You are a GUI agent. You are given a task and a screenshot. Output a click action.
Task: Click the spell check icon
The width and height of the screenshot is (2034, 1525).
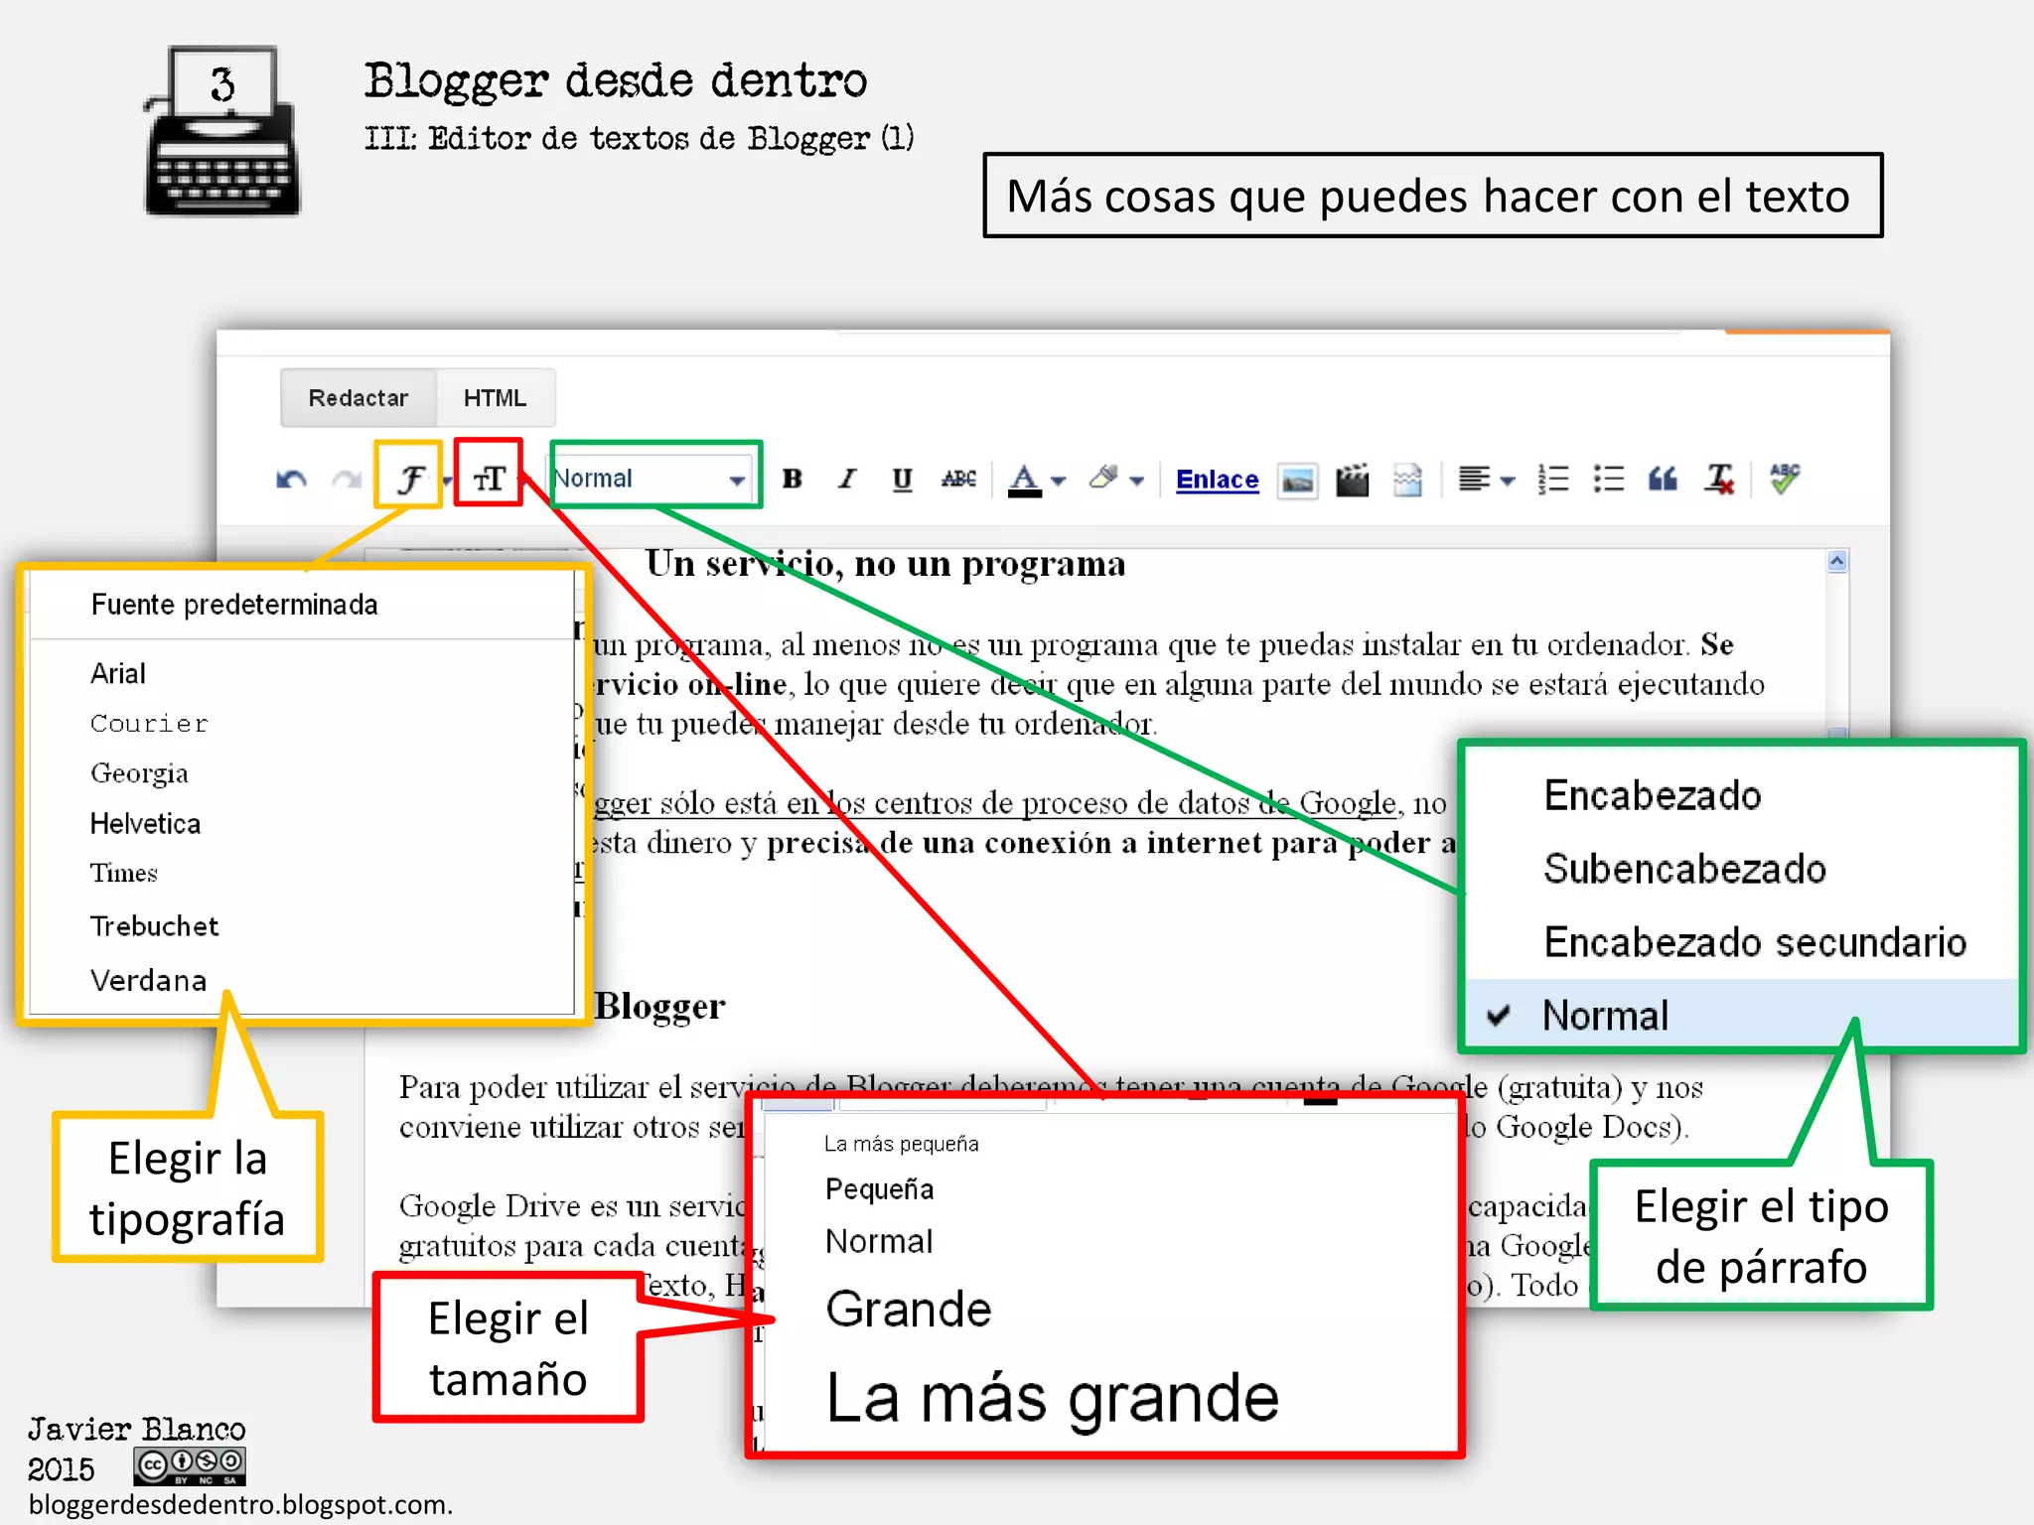coord(1785,479)
